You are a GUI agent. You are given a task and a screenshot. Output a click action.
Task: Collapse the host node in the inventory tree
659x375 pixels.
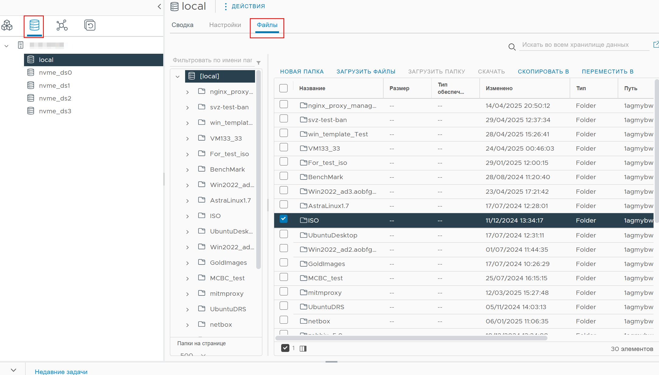pyautogui.click(x=6, y=46)
